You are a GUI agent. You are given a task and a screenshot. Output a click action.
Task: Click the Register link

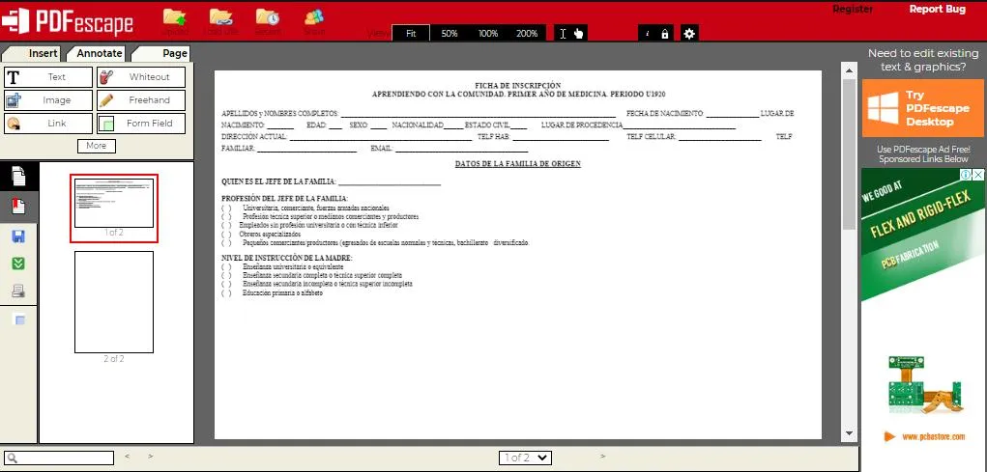[x=853, y=9]
